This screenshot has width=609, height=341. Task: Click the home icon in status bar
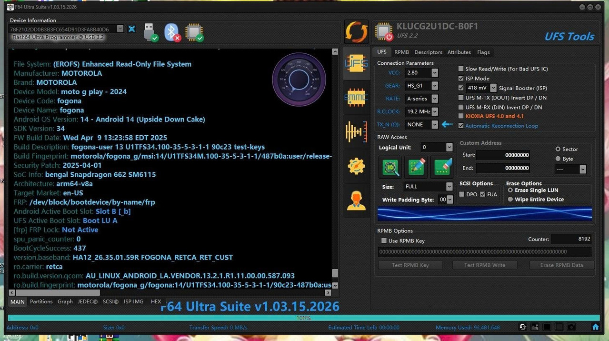(595, 327)
